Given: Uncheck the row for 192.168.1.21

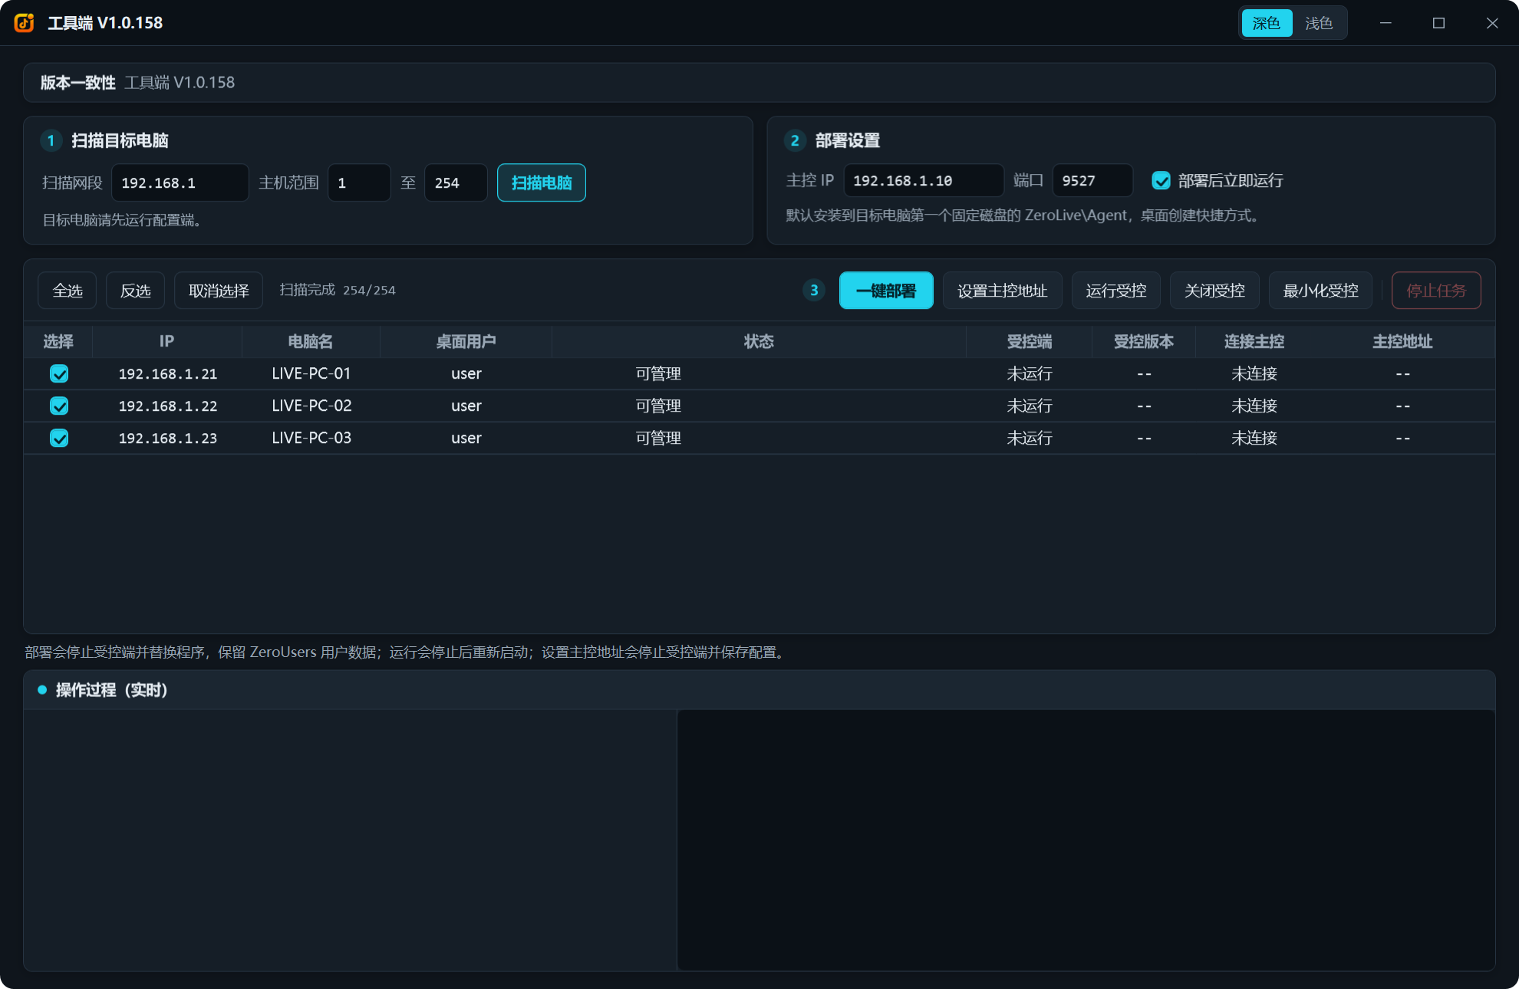Looking at the screenshot, I should (x=59, y=373).
